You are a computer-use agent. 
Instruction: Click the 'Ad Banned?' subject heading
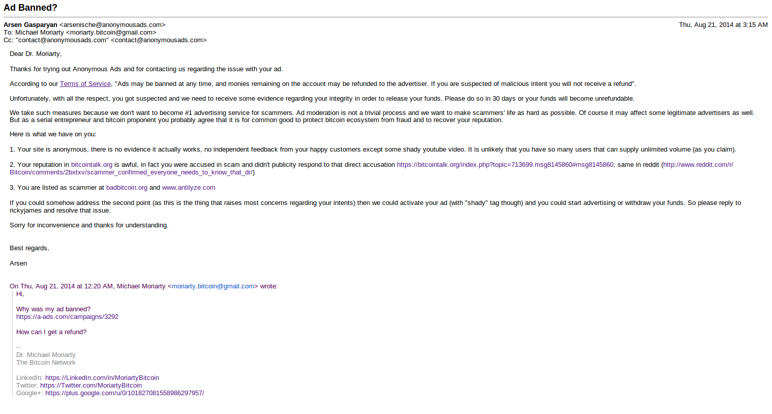(x=30, y=8)
